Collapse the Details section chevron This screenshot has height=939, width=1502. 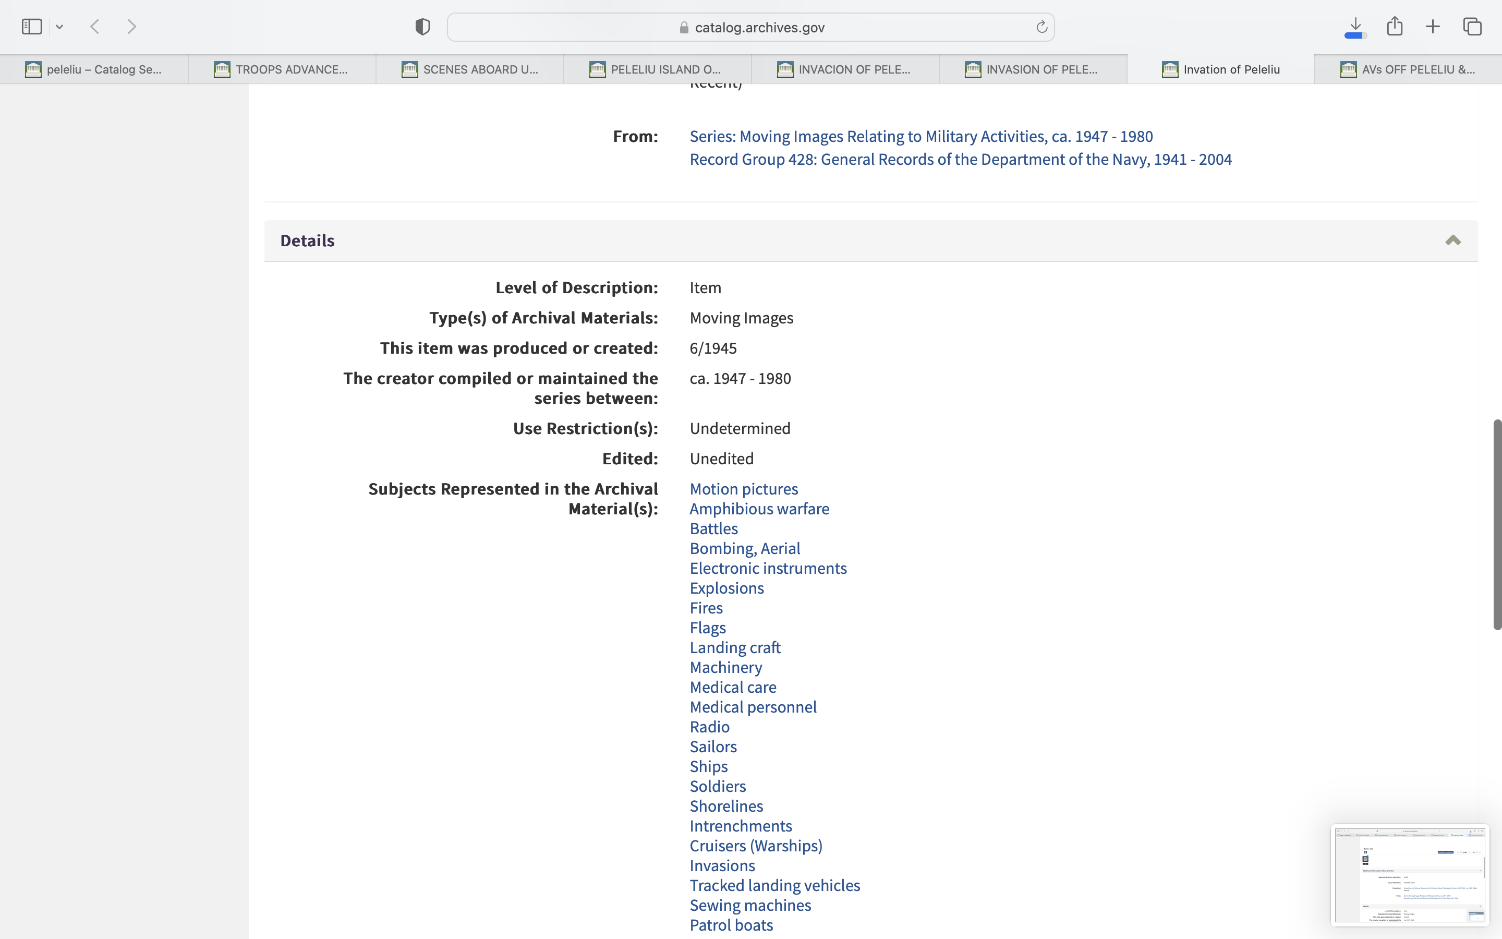point(1452,240)
